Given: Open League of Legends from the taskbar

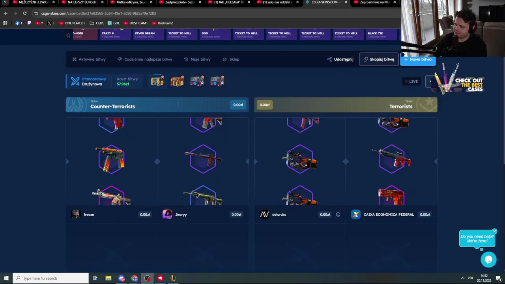Looking at the screenshot, I should (x=173, y=278).
